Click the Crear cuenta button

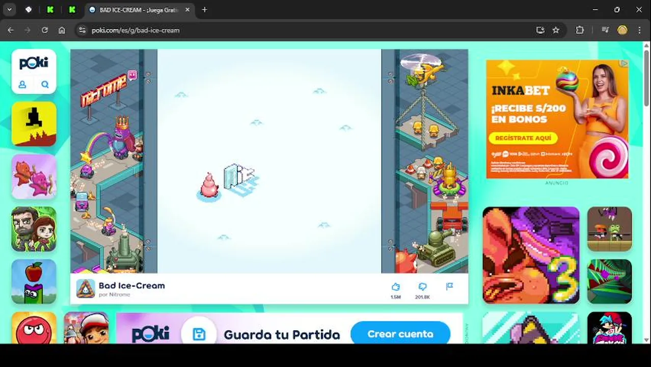point(400,334)
